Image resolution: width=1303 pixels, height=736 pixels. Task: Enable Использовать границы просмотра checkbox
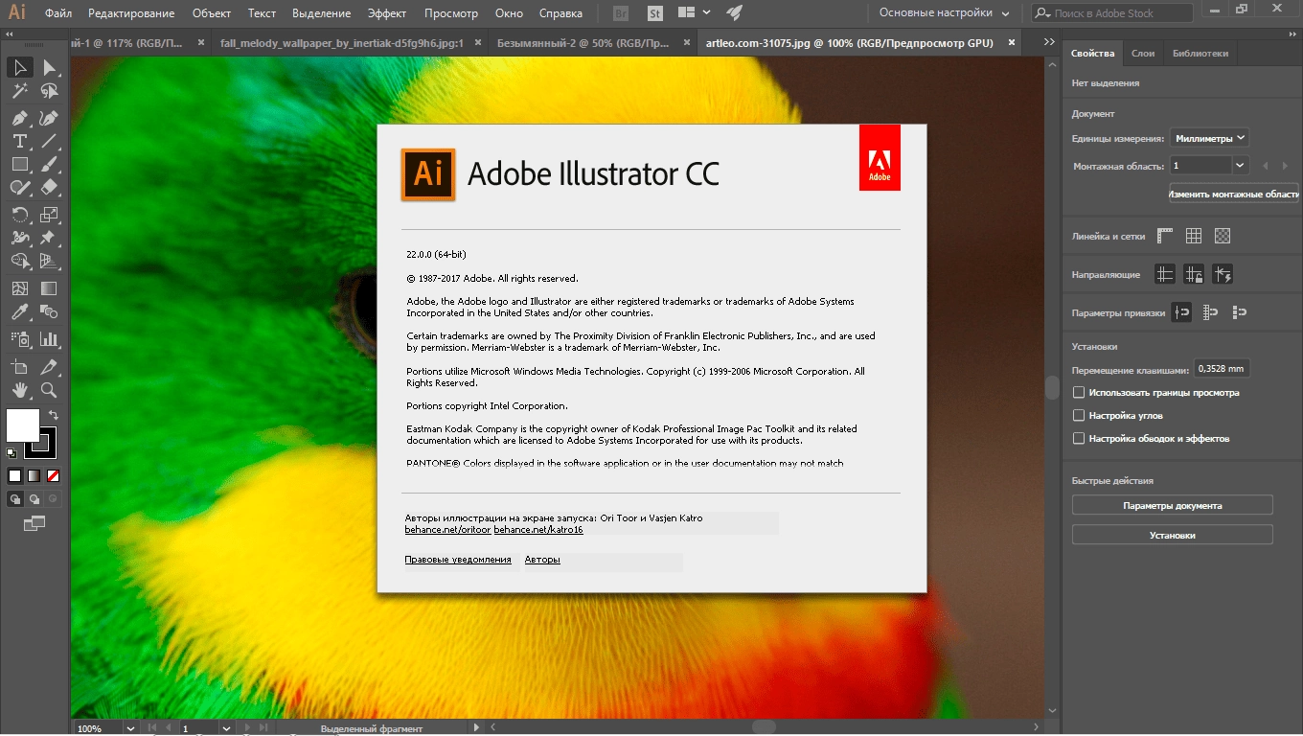pyautogui.click(x=1079, y=393)
